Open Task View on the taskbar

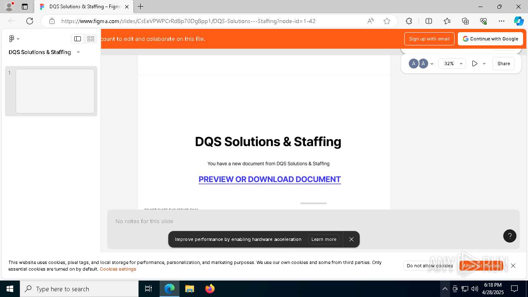click(148, 289)
